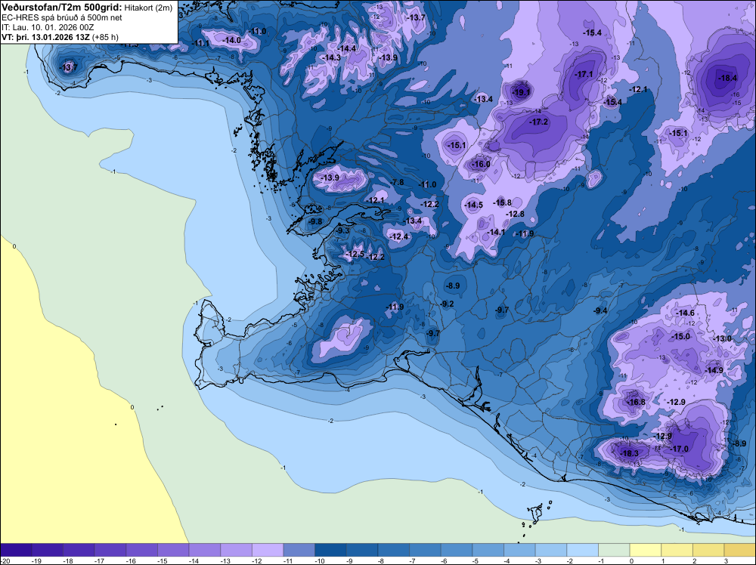Click the 'Hitakort (2m)' label

click(x=148, y=8)
